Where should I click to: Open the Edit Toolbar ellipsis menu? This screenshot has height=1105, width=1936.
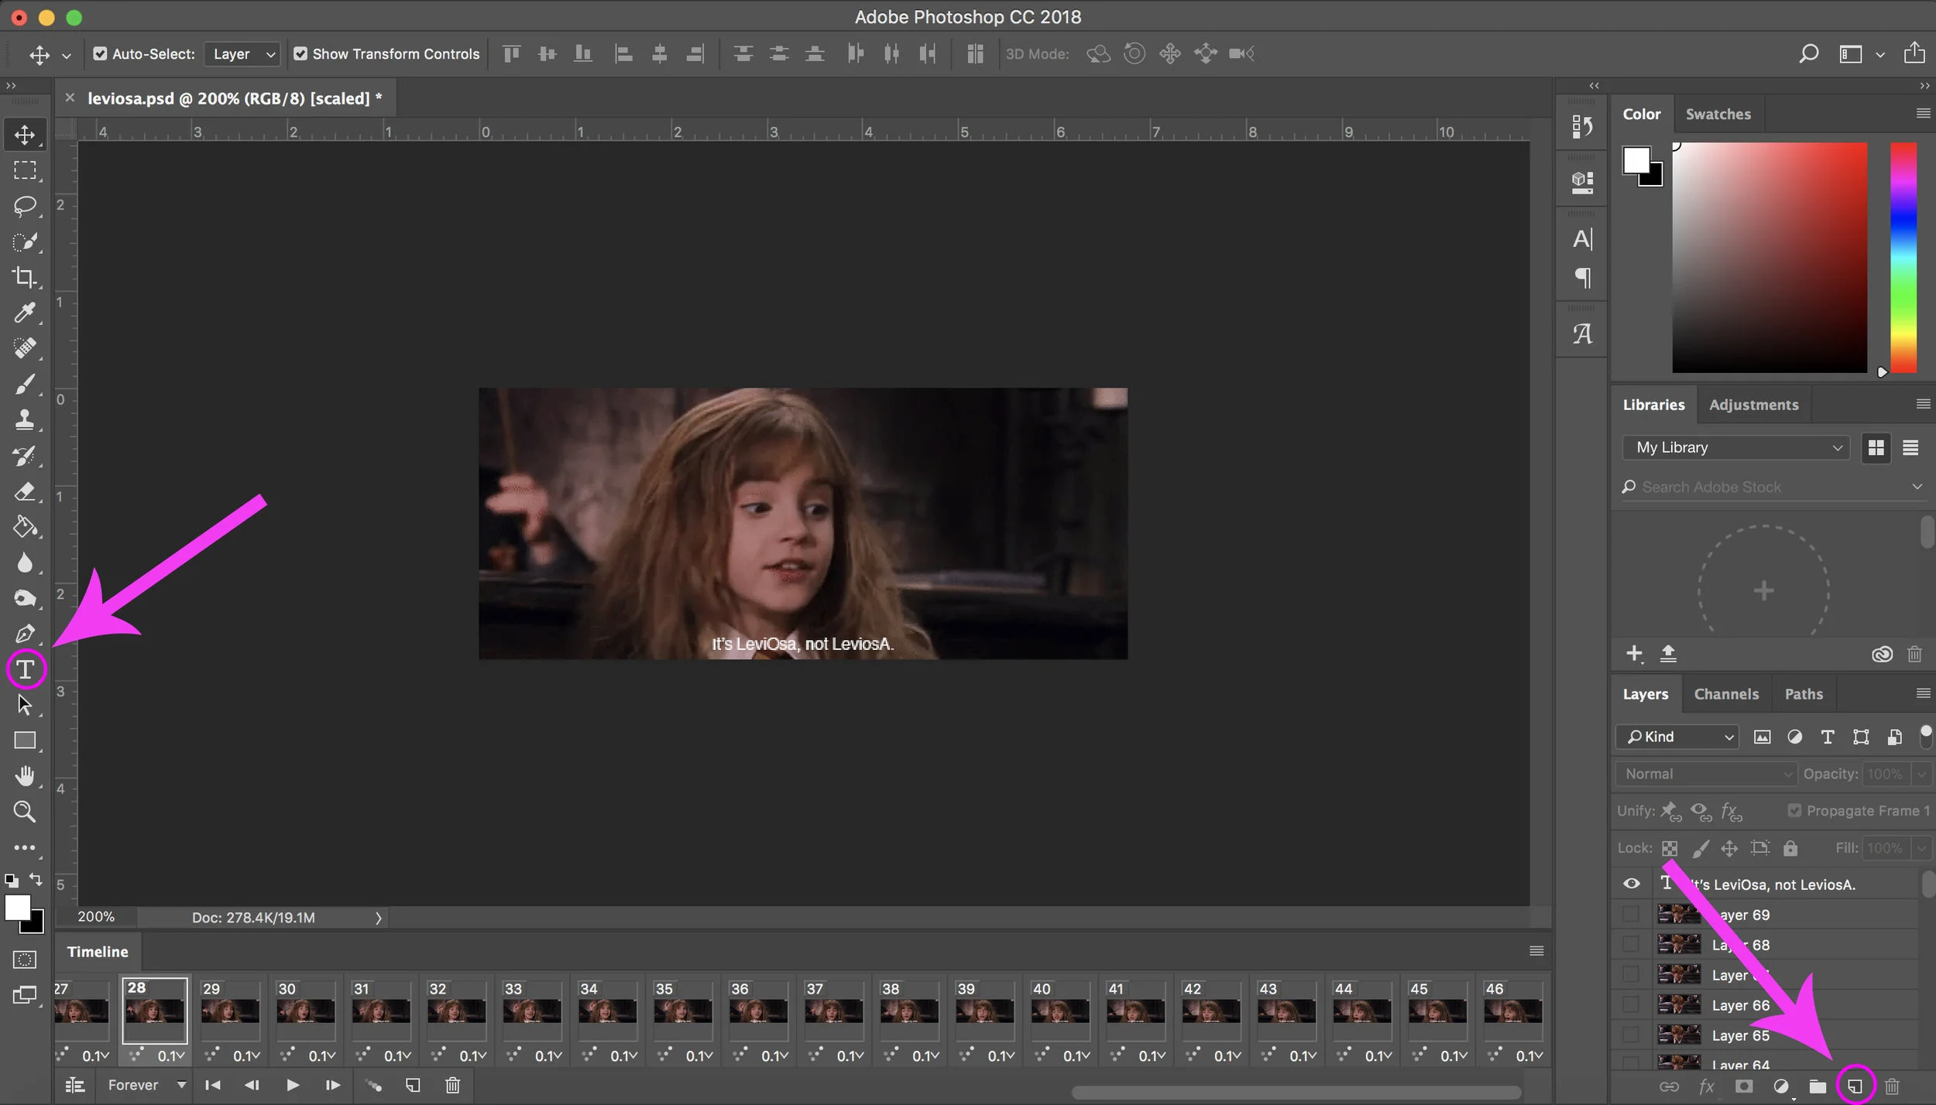[25, 847]
